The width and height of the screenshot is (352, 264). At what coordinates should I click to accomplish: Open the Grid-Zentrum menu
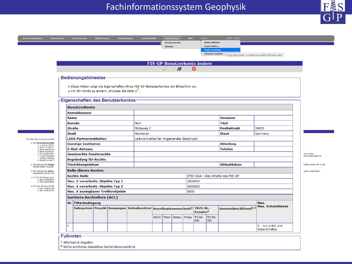[x=79, y=38]
